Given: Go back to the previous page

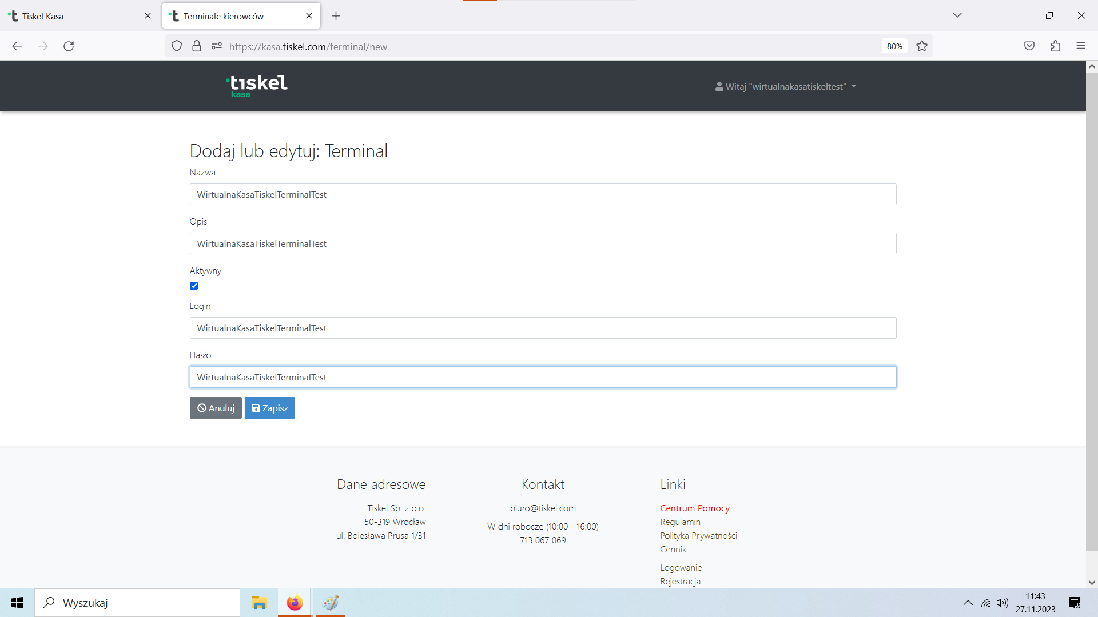Looking at the screenshot, I should pos(17,46).
